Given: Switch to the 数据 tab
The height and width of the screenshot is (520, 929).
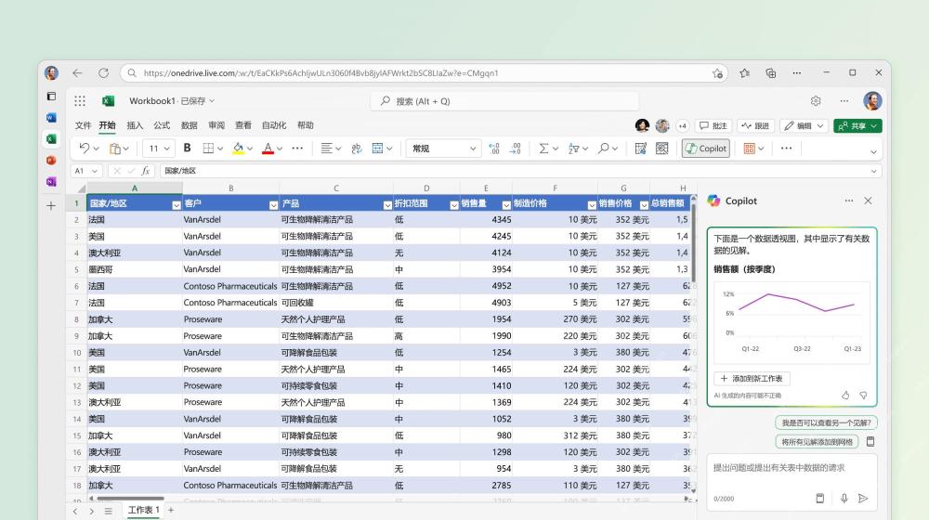Looking at the screenshot, I should click(x=189, y=125).
